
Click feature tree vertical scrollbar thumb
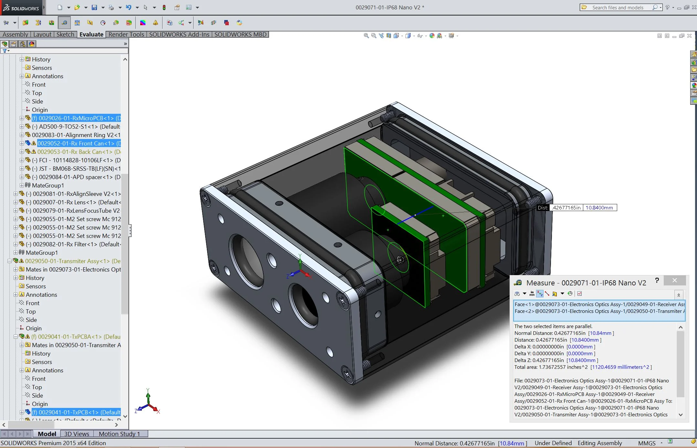pyautogui.click(x=125, y=244)
